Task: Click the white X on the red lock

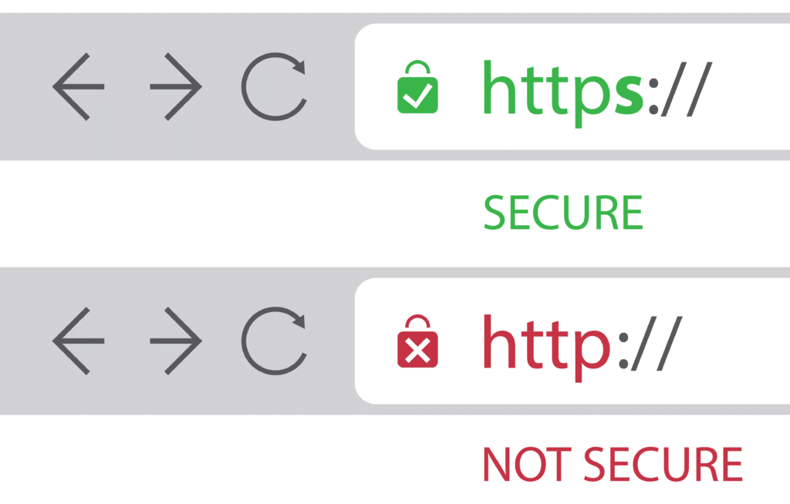Action: click(x=417, y=350)
